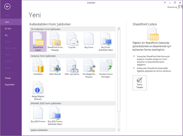Choose the SharePoint Form Kitaplığı template

[x=55, y=42]
